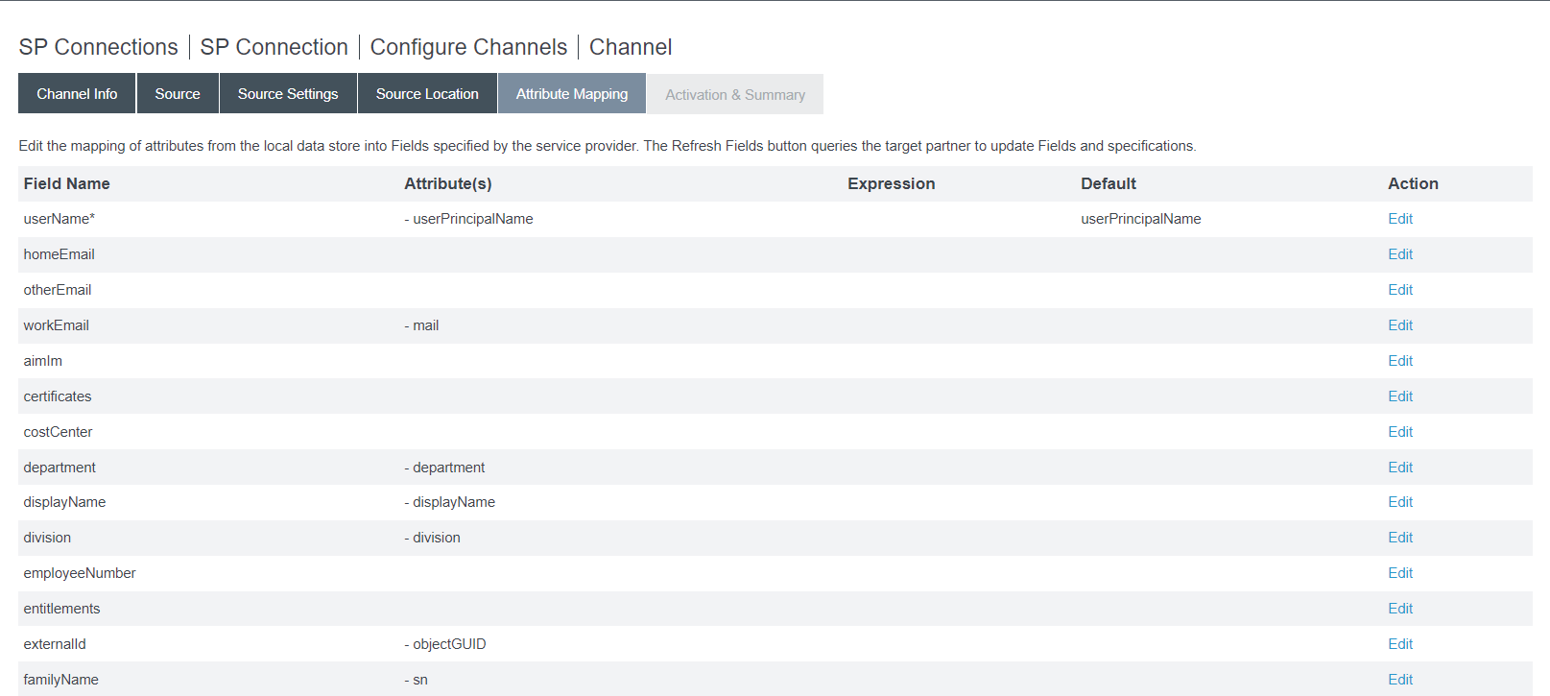Edit the department field mapping
The height and width of the screenshot is (696, 1550).
(1400, 468)
